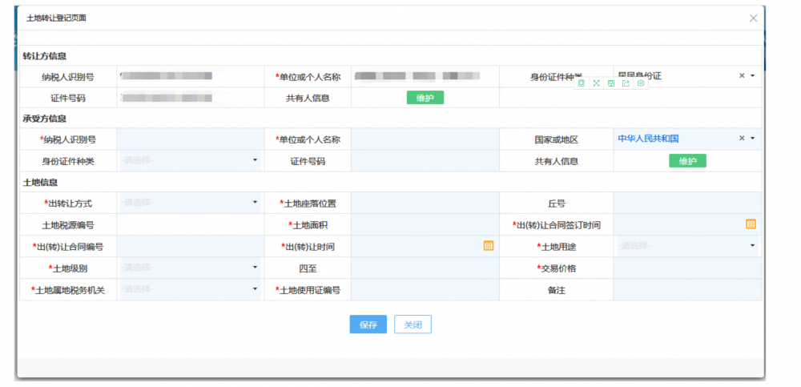Clear the 国家或地区 selection with ×
801x387 pixels.
[x=742, y=139]
